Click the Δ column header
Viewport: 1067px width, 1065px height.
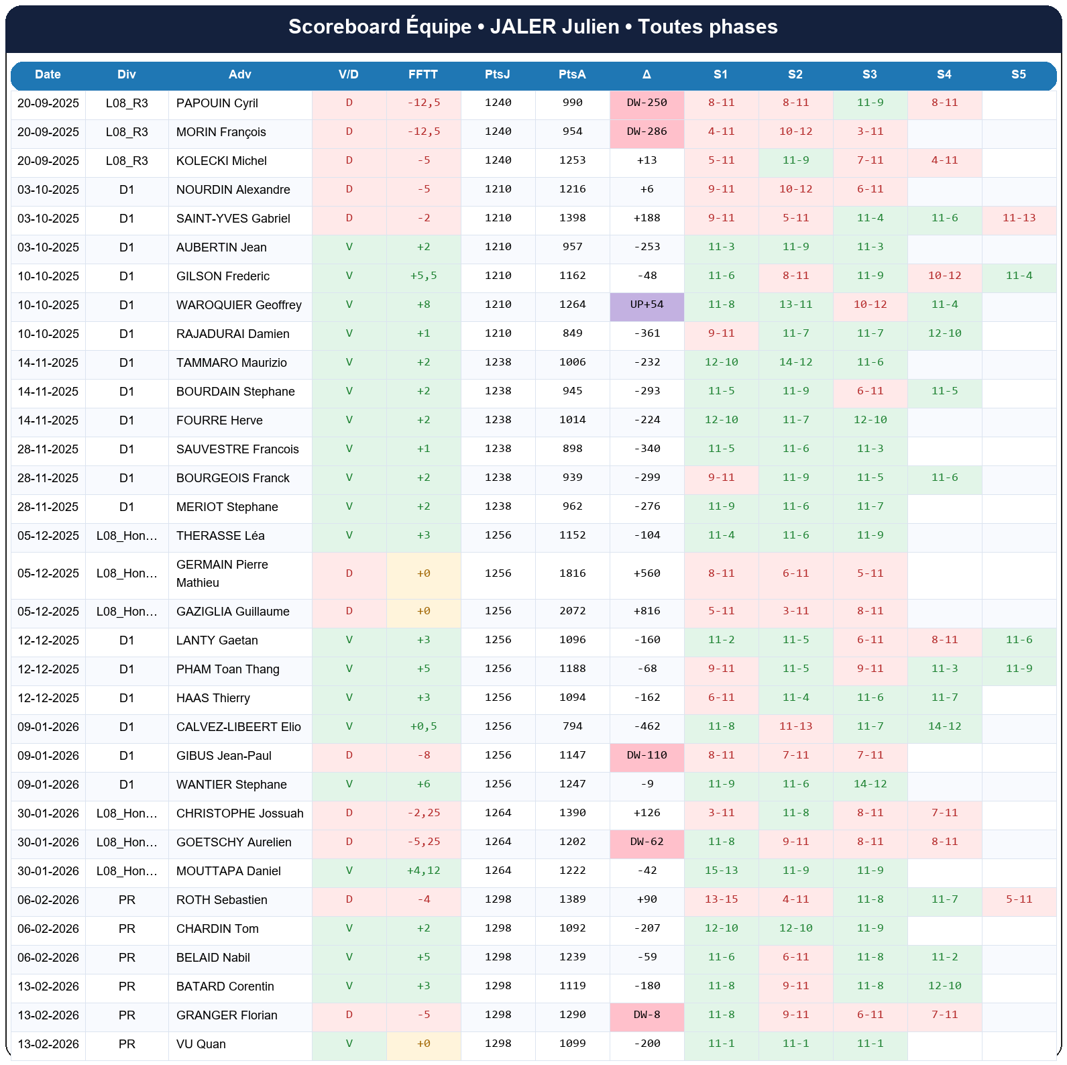[647, 74]
